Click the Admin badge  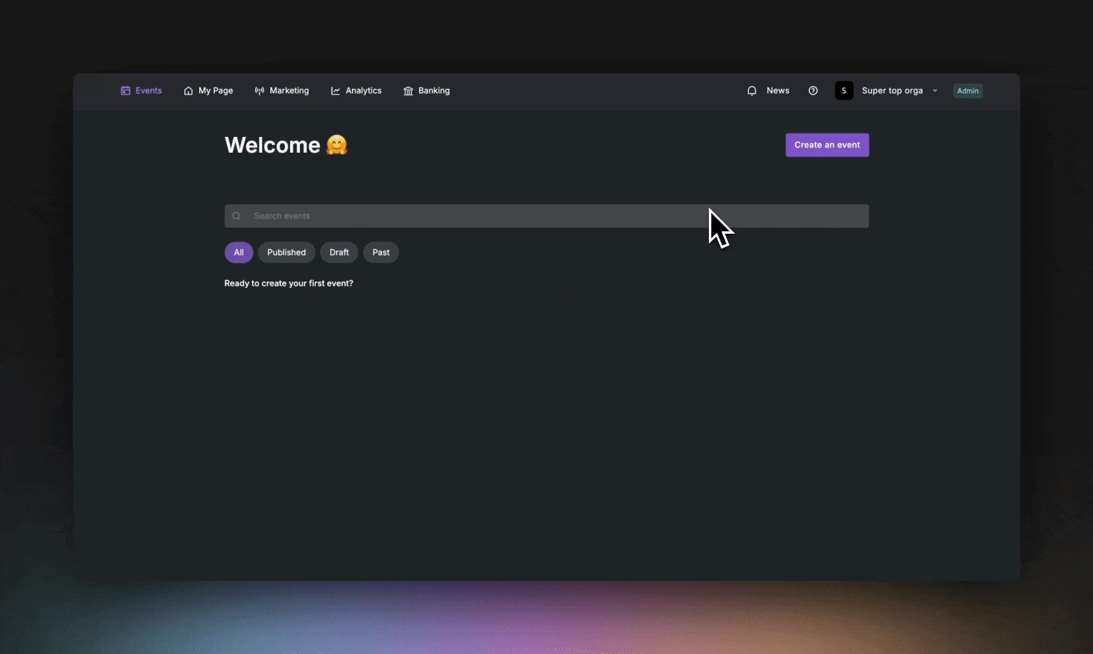point(968,91)
